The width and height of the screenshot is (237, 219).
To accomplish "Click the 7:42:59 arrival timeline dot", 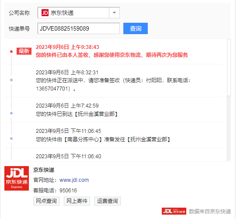I will 11,113.
